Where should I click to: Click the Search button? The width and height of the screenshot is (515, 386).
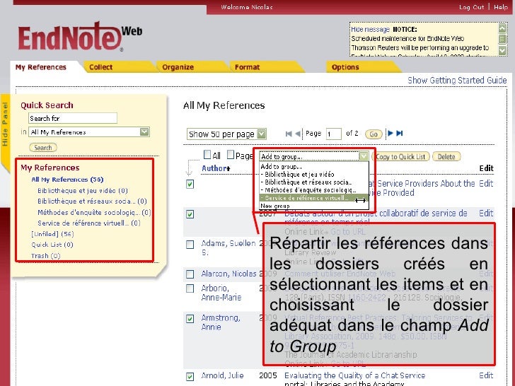tap(43, 147)
